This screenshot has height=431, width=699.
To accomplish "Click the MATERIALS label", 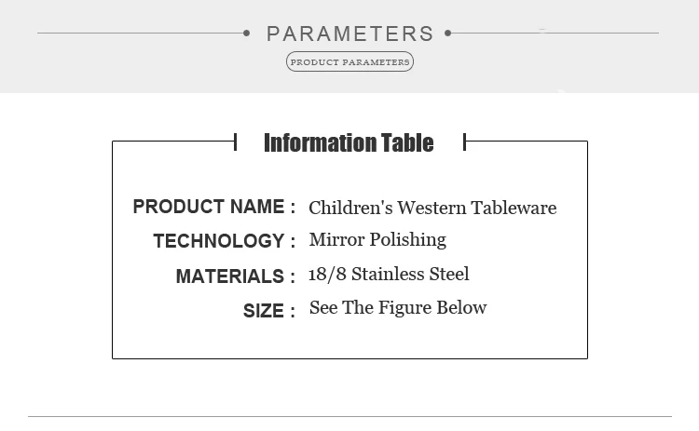I will point(229,276).
